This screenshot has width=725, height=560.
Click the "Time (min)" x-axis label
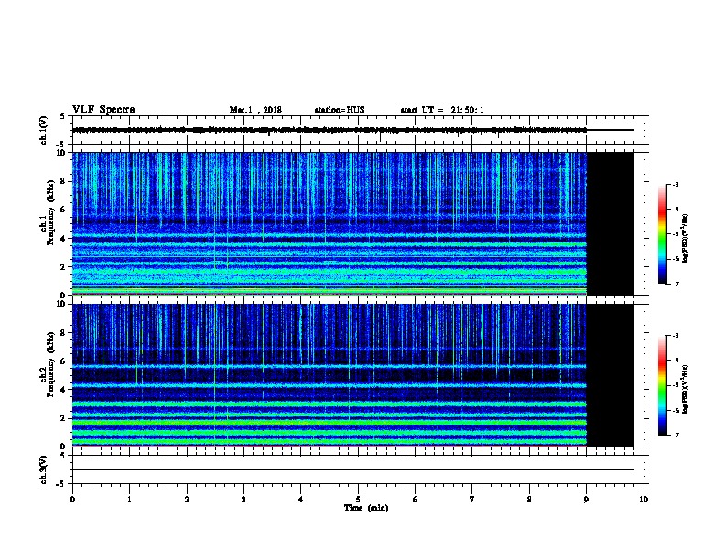pos(366,508)
